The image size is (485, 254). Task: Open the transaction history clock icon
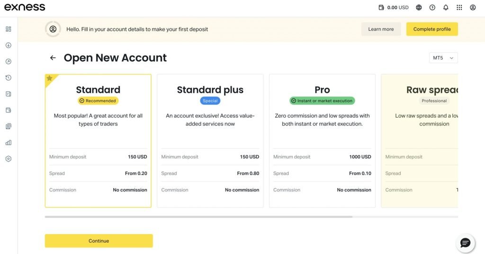tap(8, 78)
